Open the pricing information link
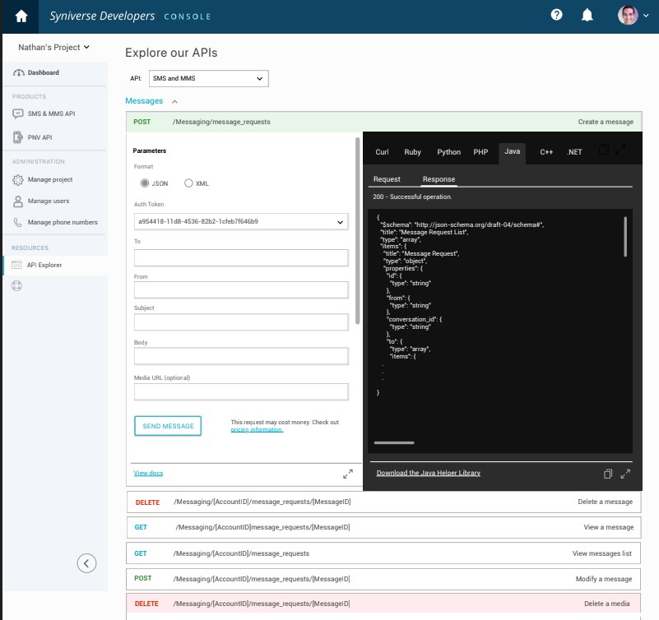 [257, 429]
